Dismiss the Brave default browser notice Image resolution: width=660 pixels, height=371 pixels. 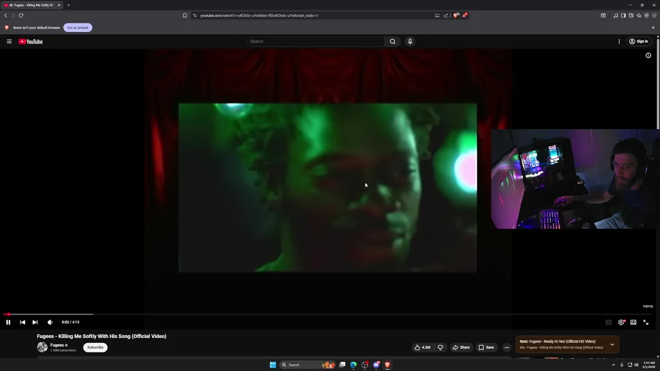[653, 27]
